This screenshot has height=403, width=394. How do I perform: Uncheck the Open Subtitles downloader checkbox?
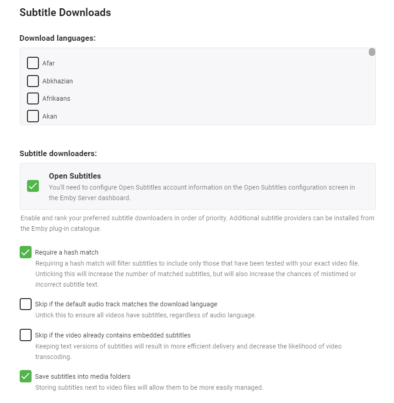[x=33, y=186]
